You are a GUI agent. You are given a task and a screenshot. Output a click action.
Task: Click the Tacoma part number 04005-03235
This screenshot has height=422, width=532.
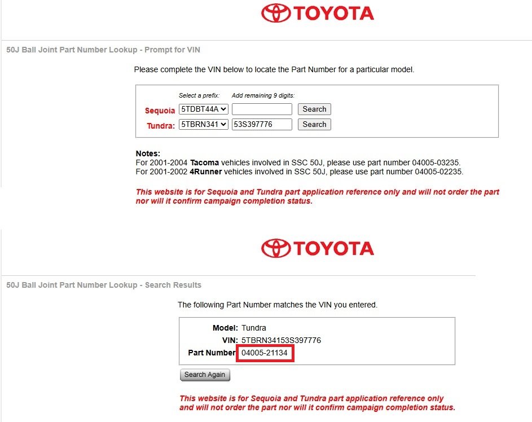coord(436,163)
